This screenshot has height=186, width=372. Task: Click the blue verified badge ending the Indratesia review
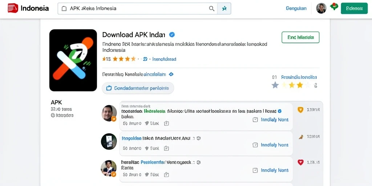click(280, 111)
